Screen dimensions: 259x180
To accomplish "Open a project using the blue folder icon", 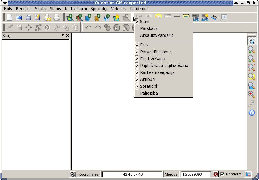I will [x=19, y=17].
